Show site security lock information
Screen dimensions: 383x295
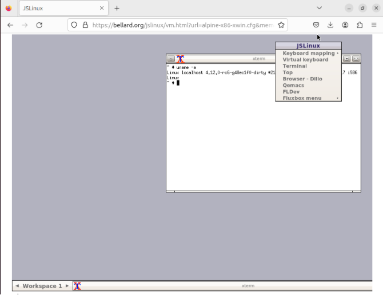coord(85,25)
